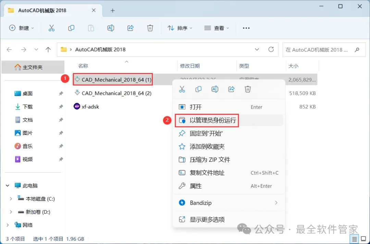Close the AutoCAD机械版 2018 tab
Image resolution: width=370 pixels, height=244 pixels.
94,10
